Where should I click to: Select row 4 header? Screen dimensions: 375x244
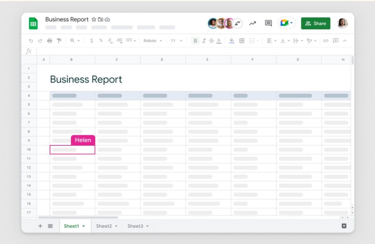(x=29, y=96)
